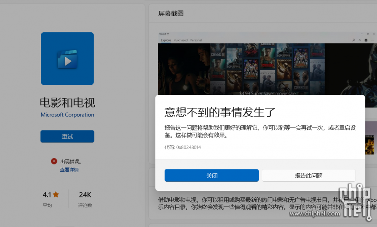Image resolution: width=377 pixels, height=227 pixels.
Task: Click the 屏幕截图 section heading
Action: [171, 13]
